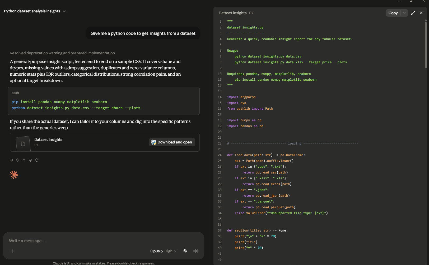
Task: Click 'def load_data' on line 24
Action: coord(266,155)
